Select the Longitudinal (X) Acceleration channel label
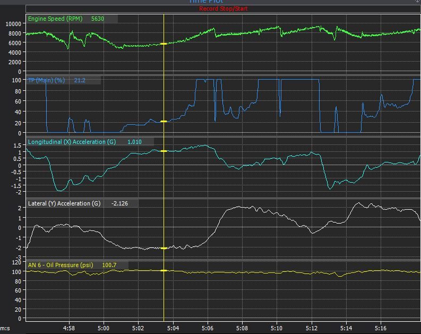Viewport: 421px width, 334px height. [x=72, y=142]
